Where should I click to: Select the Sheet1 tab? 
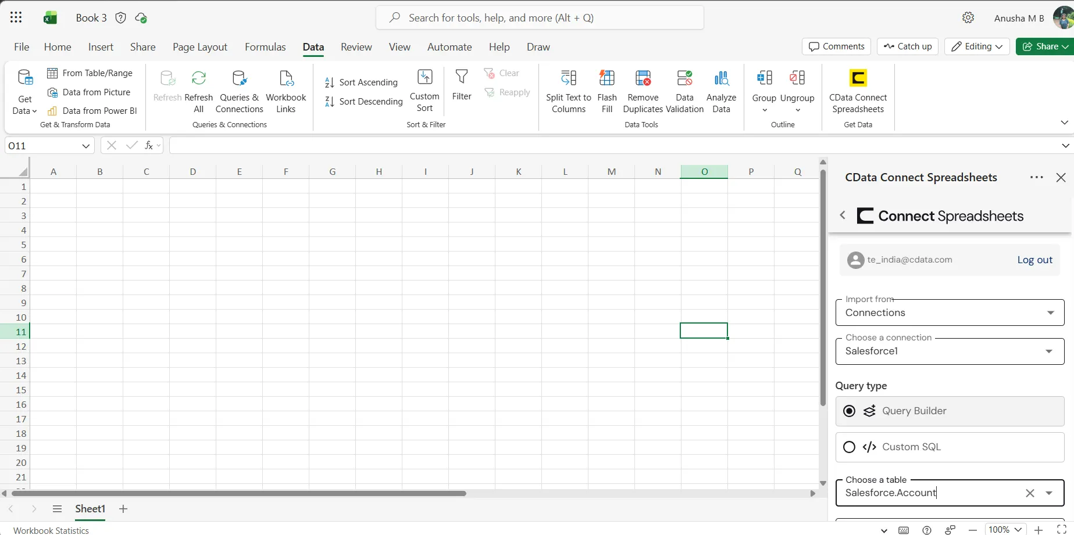[x=90, y=509]
